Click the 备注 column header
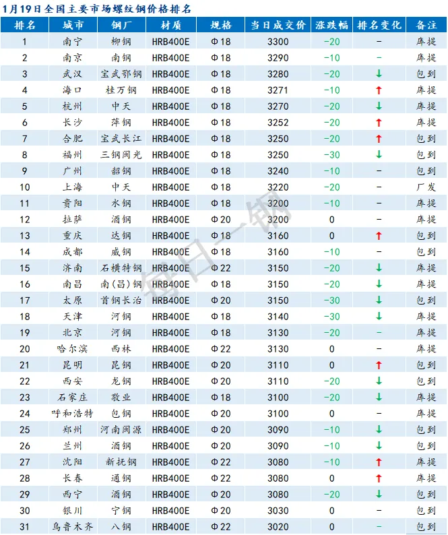 point(426,25)
